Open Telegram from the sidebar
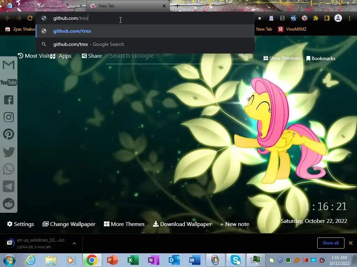357x267 pixels. (9, 186)
